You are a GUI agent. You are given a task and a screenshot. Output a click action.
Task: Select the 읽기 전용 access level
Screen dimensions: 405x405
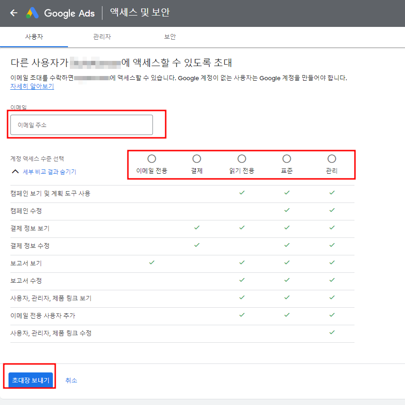pos(242,159)
